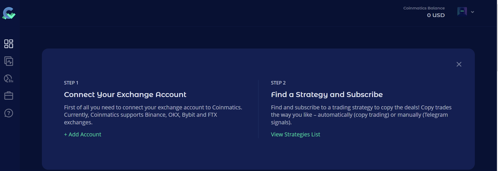Screen dimensions: 498x171
Task: Open the briefcase portfolio icon in sidebar
Action: 9,96
